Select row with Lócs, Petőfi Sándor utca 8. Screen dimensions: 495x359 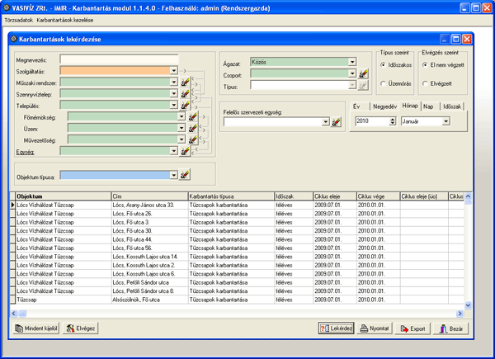tap(237, 291)
